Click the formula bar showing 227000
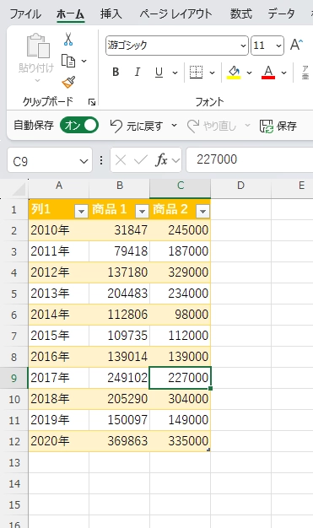 [250, 159]
